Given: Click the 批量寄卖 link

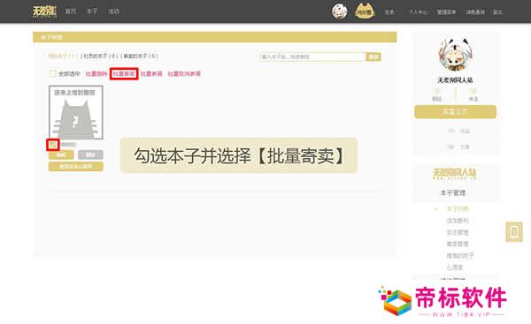Looking at the screenshot, I should point(124,73).
